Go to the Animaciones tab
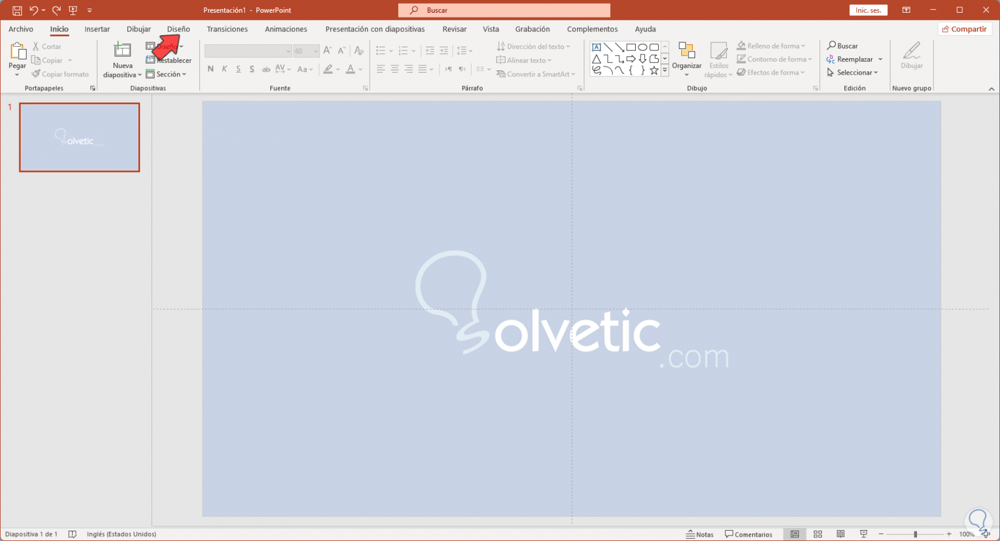1000x541 pixels. (x=286, y=29)
